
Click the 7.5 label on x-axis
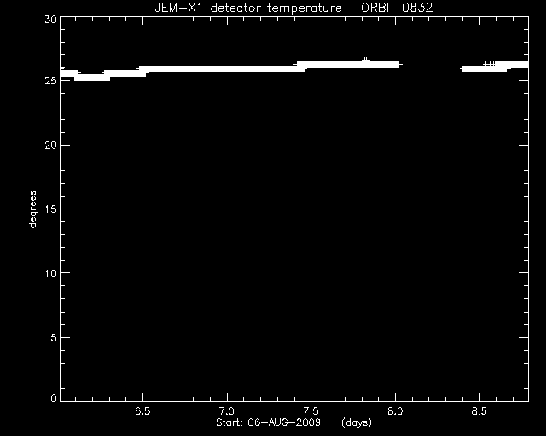[311, 411]
